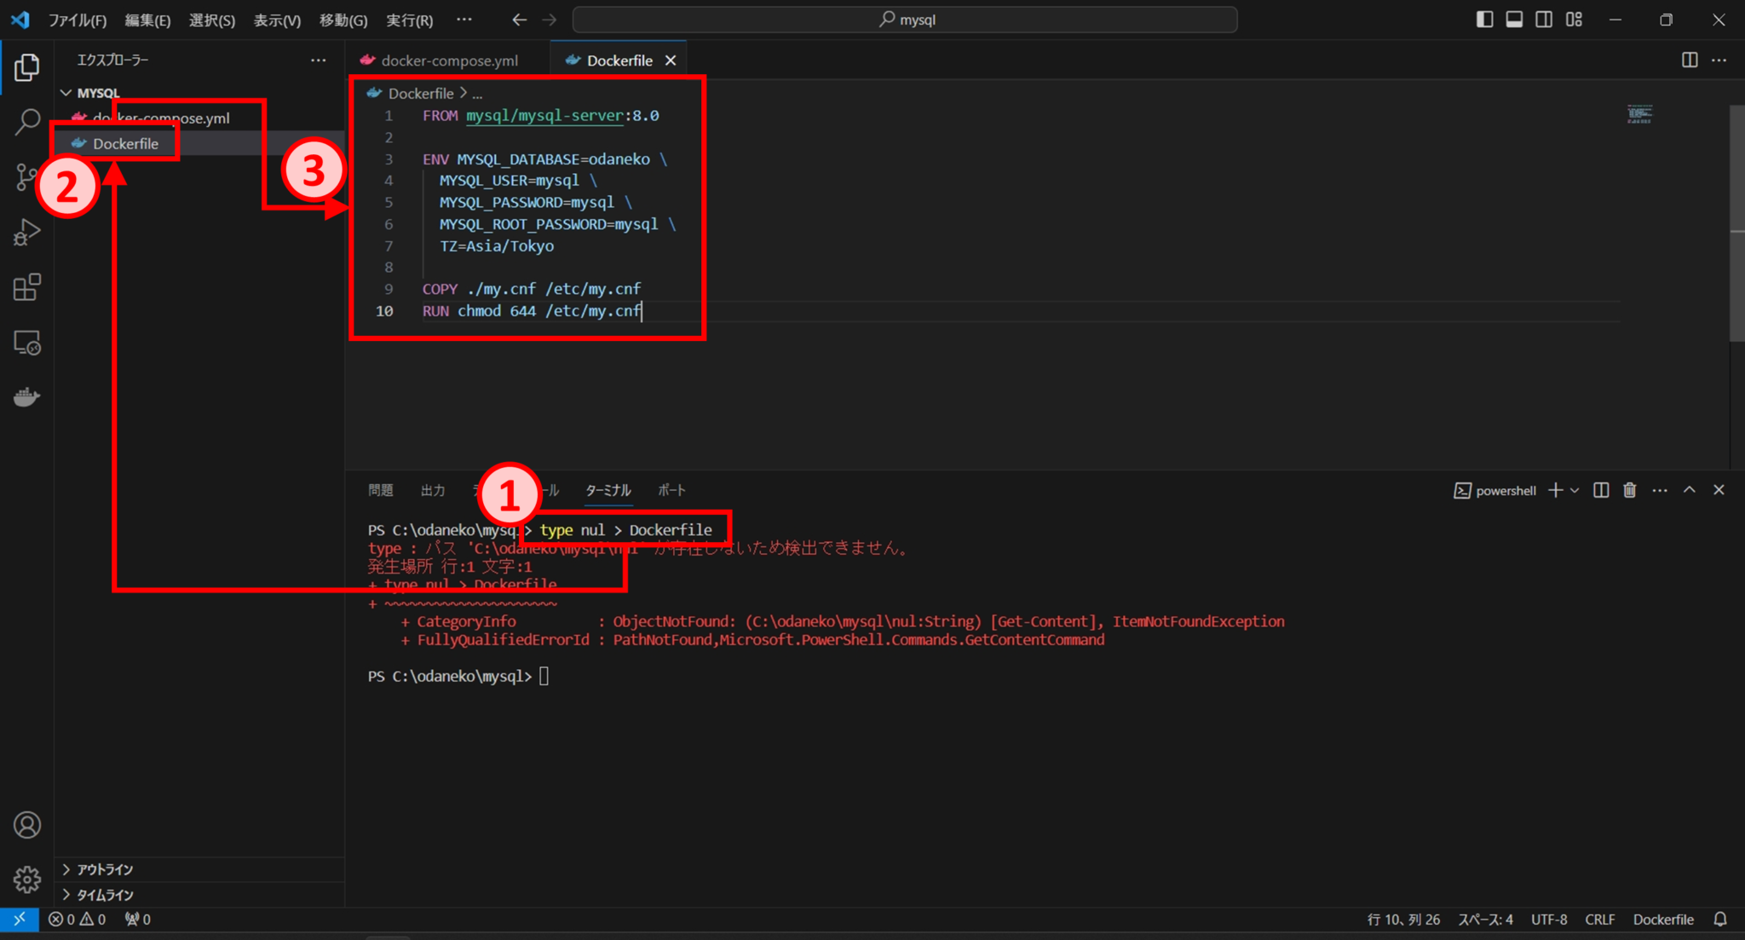
Task: Maximize the panel with the chevron toggle
Action: click(x=1690, y=490)
